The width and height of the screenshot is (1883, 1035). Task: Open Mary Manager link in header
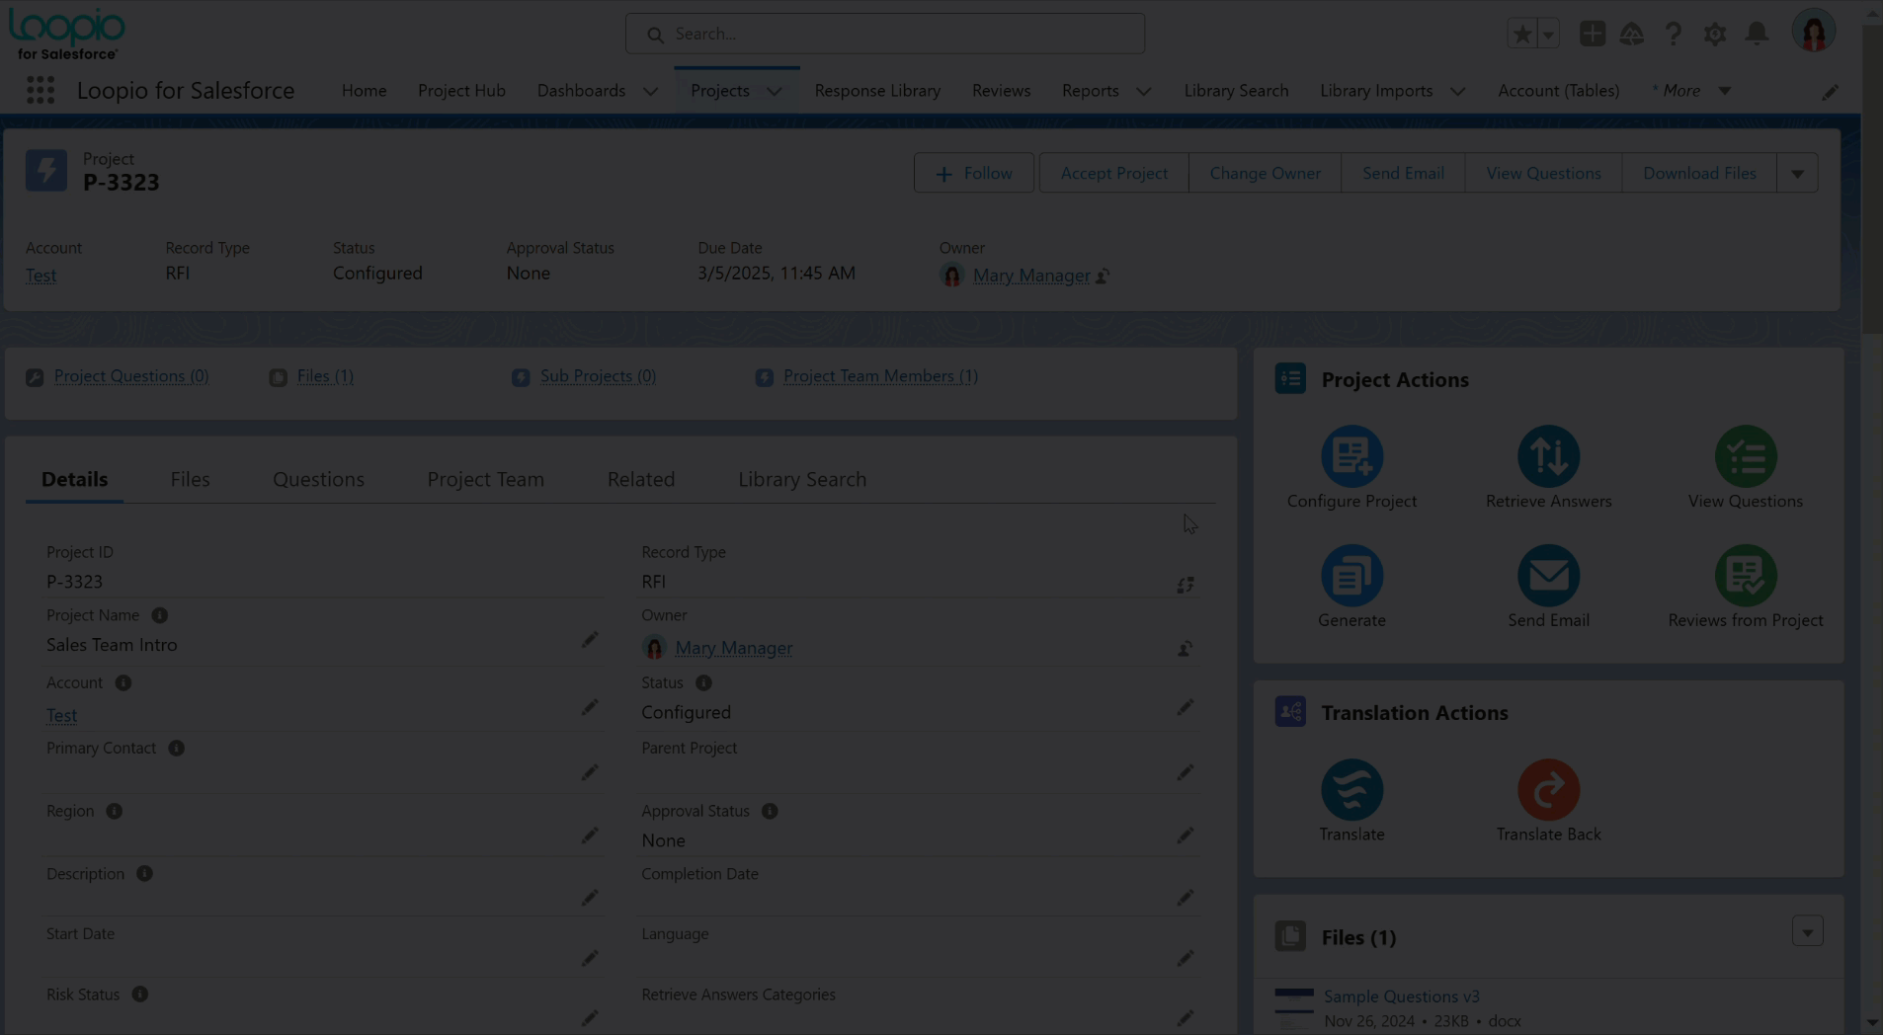point(1031,276)
